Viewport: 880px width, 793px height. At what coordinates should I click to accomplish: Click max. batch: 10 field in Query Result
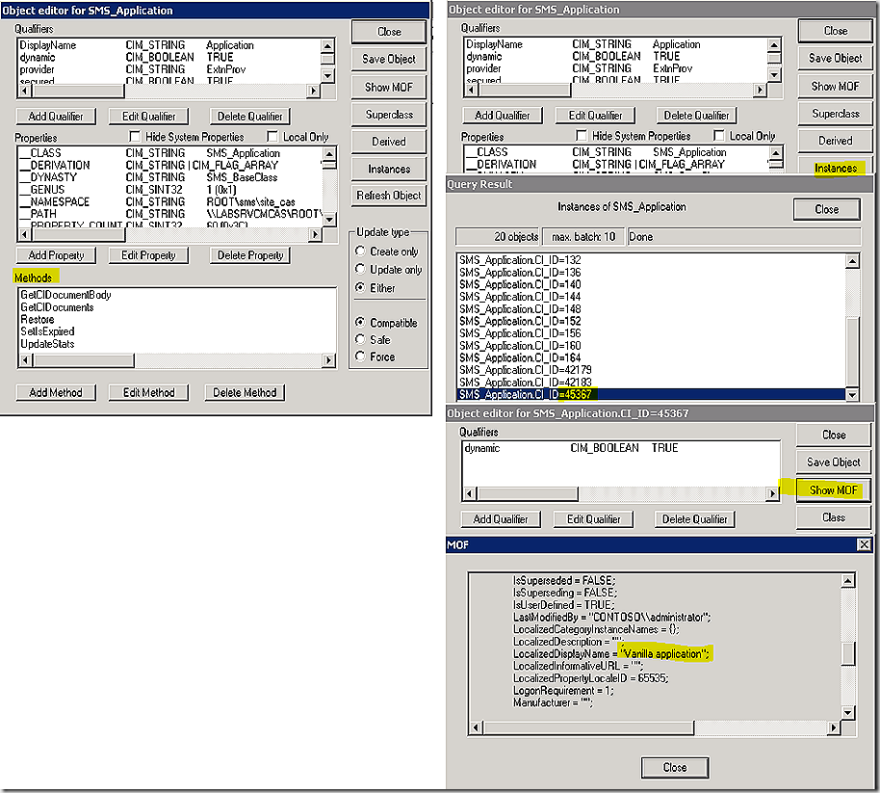(x=583, y=236)
